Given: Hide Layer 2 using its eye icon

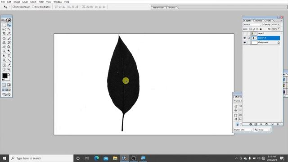Looking at the screenshot, I should (x=244, y=38).
